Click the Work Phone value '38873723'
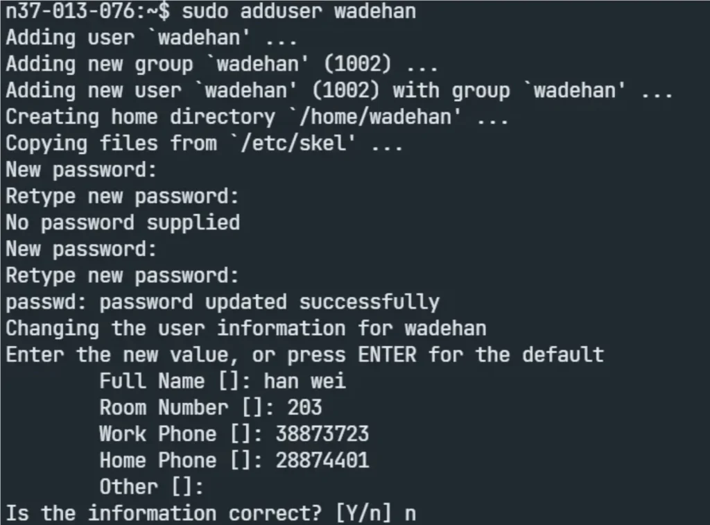Screen dimensions: 710x525 click(x=322, y=434)
